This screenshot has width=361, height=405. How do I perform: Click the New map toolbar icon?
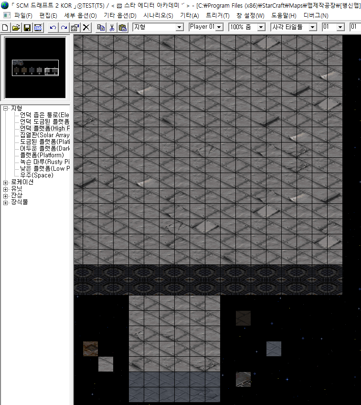(x=6, y=27)
